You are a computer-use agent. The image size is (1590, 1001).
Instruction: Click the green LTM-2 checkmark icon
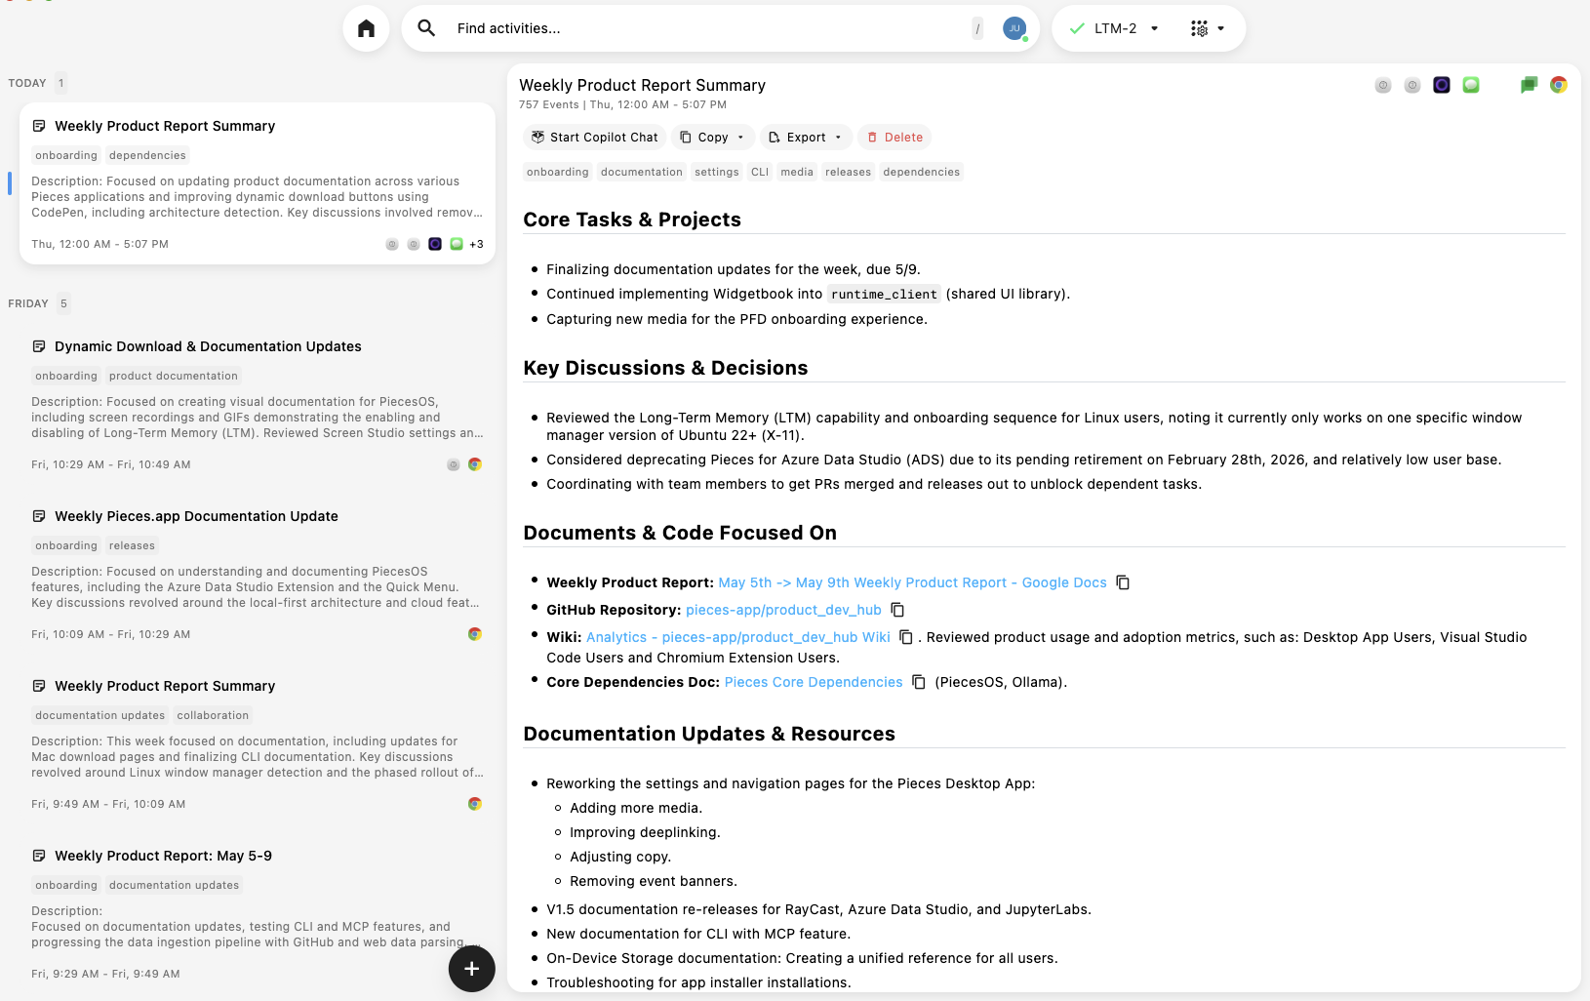click(1077, 28)
